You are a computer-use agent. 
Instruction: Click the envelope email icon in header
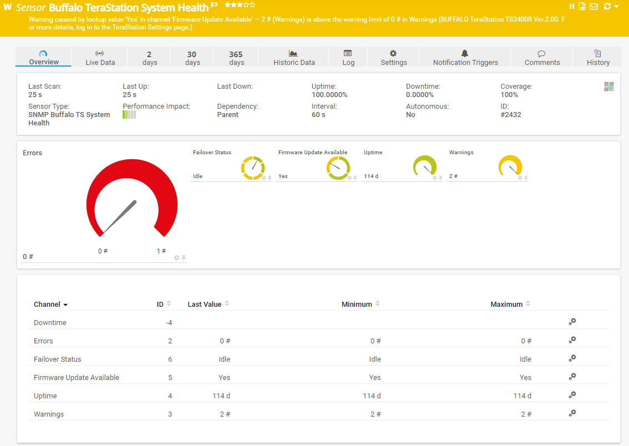coord(594,6)
